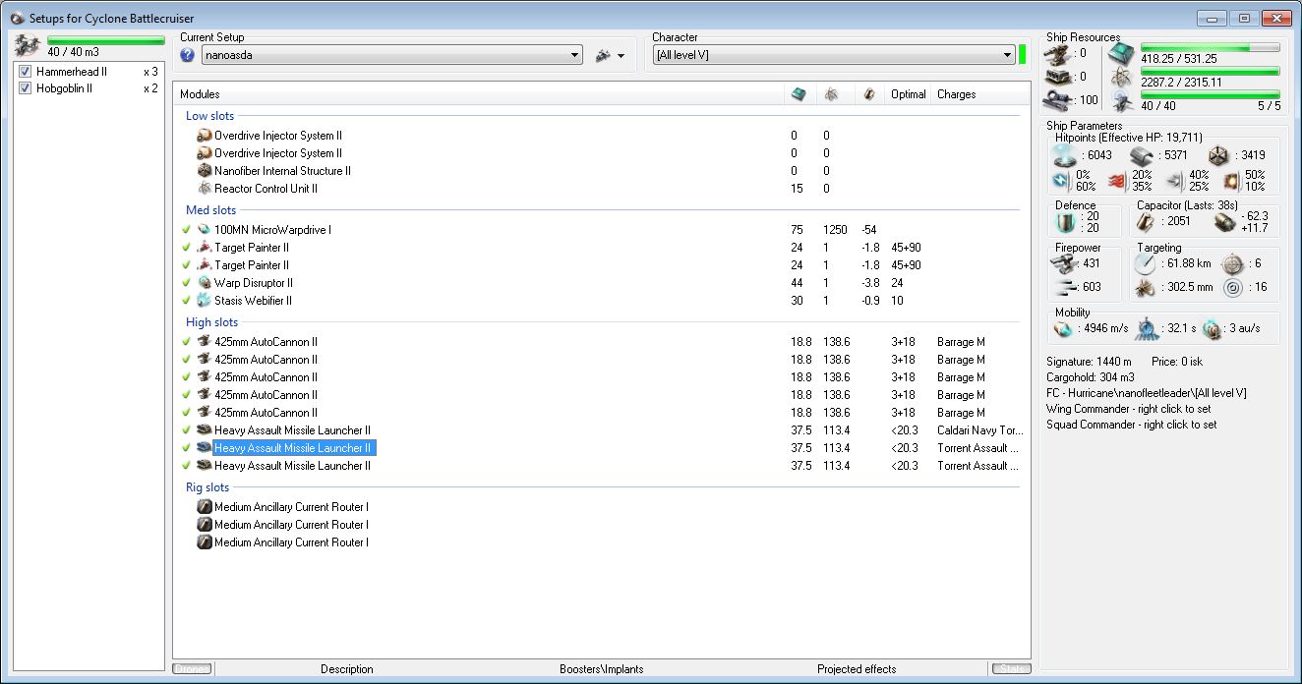Click the Drones button at bottom left
1302x684 pixels.
coord(193,669)
